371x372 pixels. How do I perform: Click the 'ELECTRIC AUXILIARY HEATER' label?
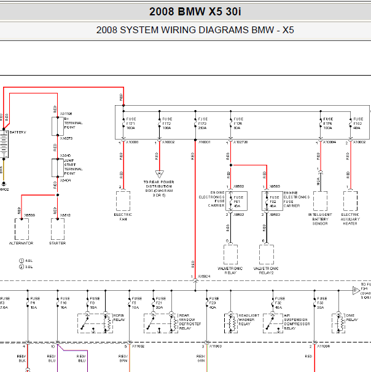pyautogui.click(x=350, y=219)
